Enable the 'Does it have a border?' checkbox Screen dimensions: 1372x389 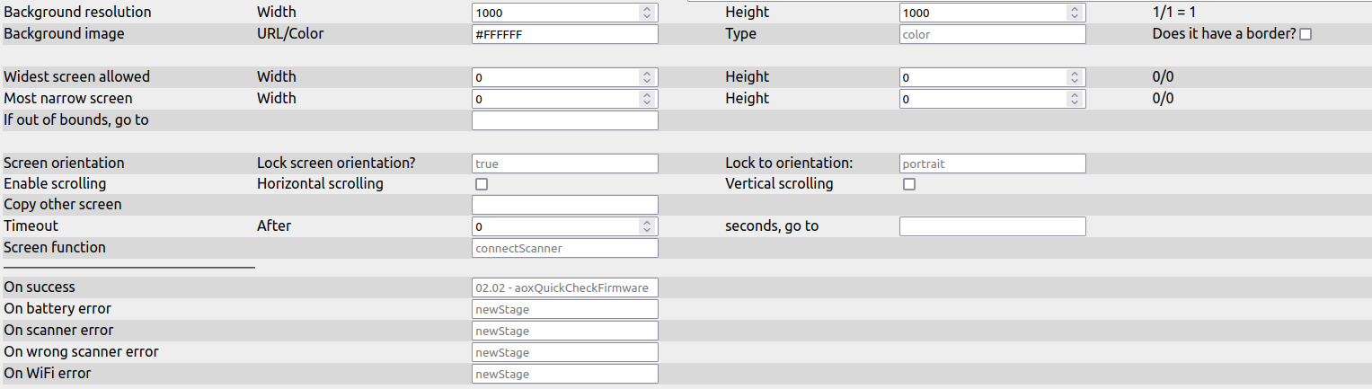(x=1306, y=34)
